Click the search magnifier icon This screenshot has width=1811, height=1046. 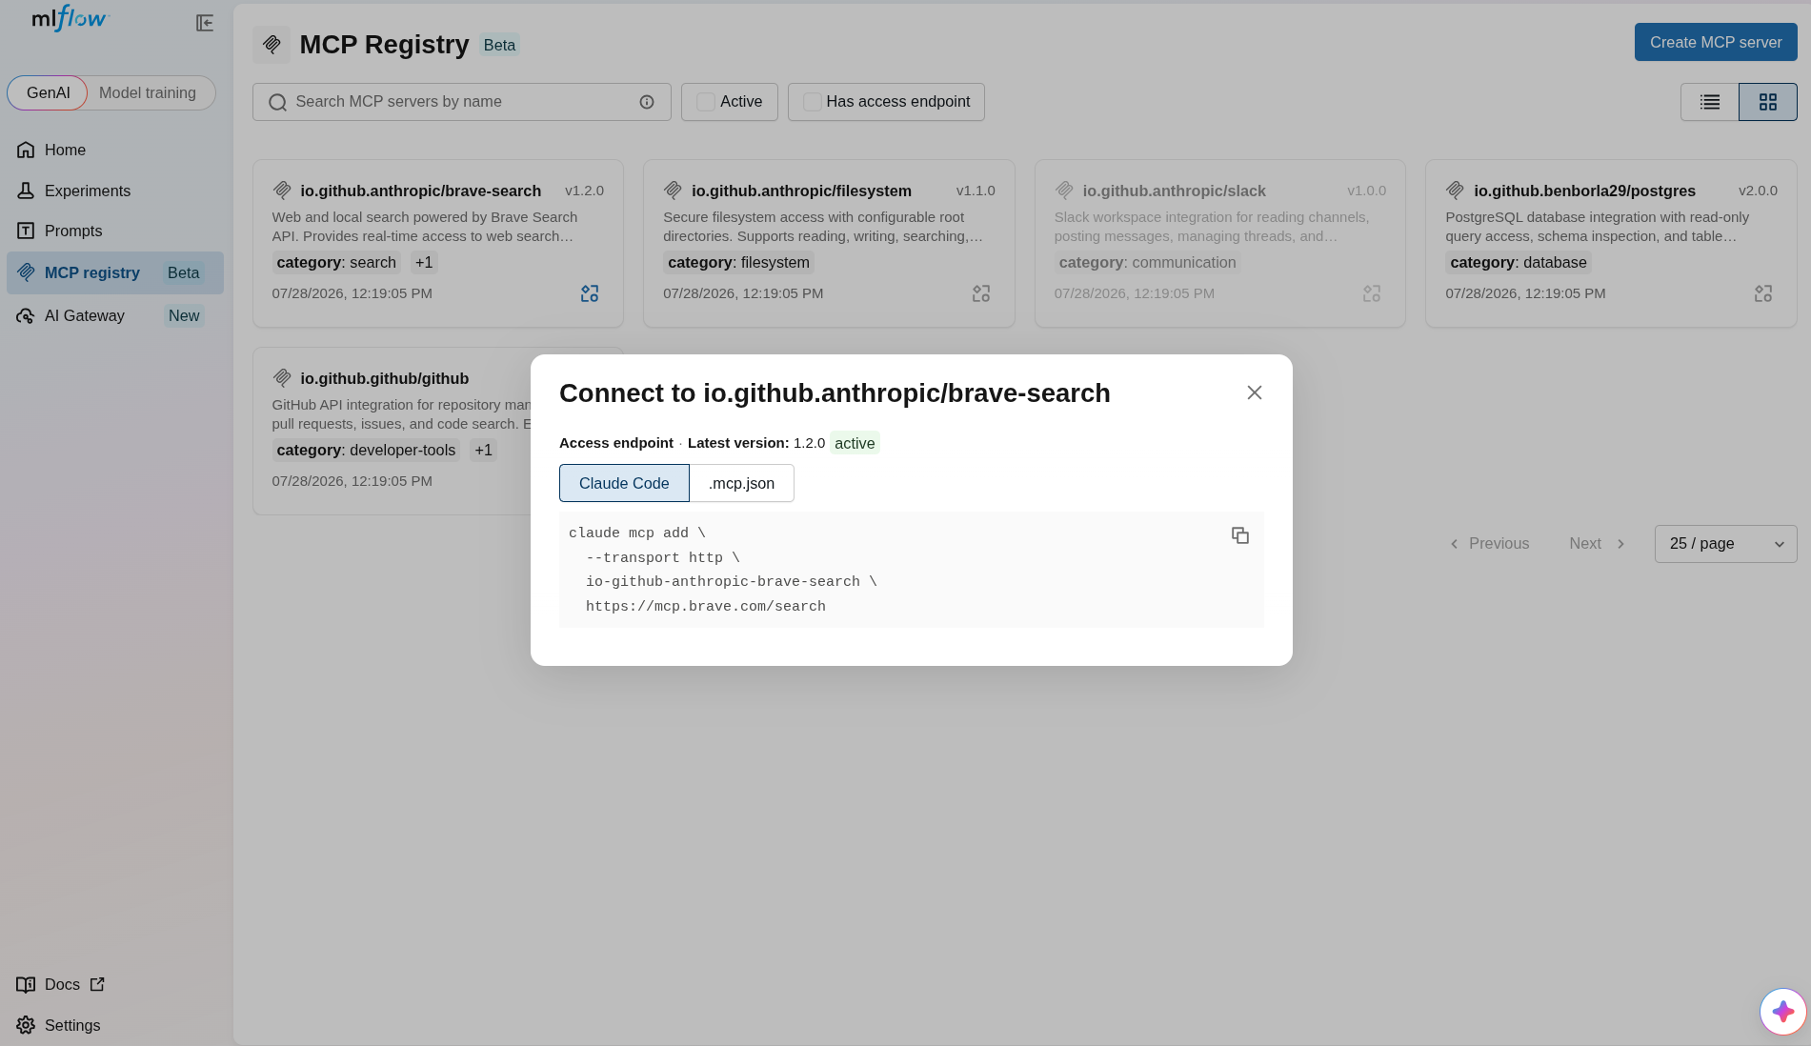click(x=277, y=102)
